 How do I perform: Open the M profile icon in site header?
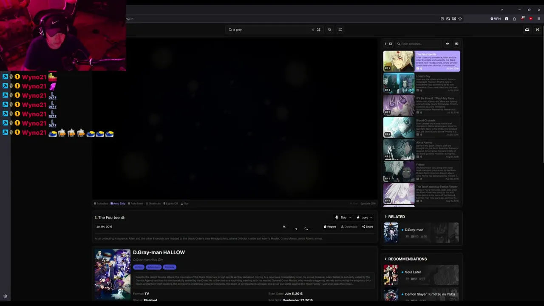point(537,30)
